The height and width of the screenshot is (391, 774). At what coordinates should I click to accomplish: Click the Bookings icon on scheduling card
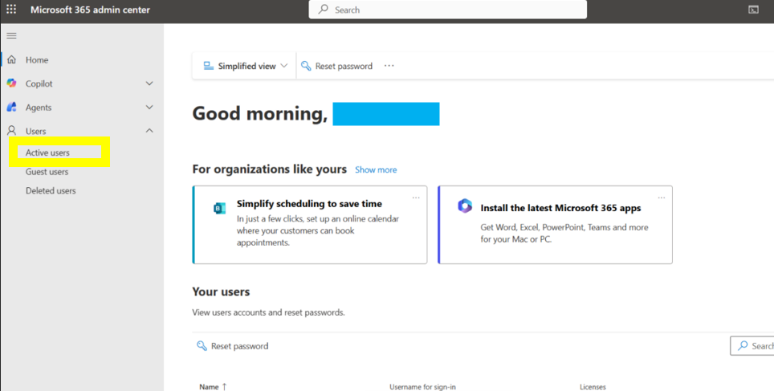(x=219, y=209)
